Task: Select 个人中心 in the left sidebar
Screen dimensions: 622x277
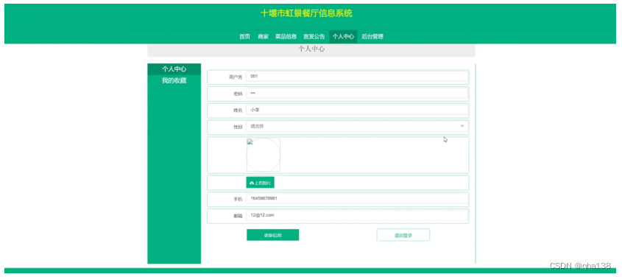Action: pos(174,69)
